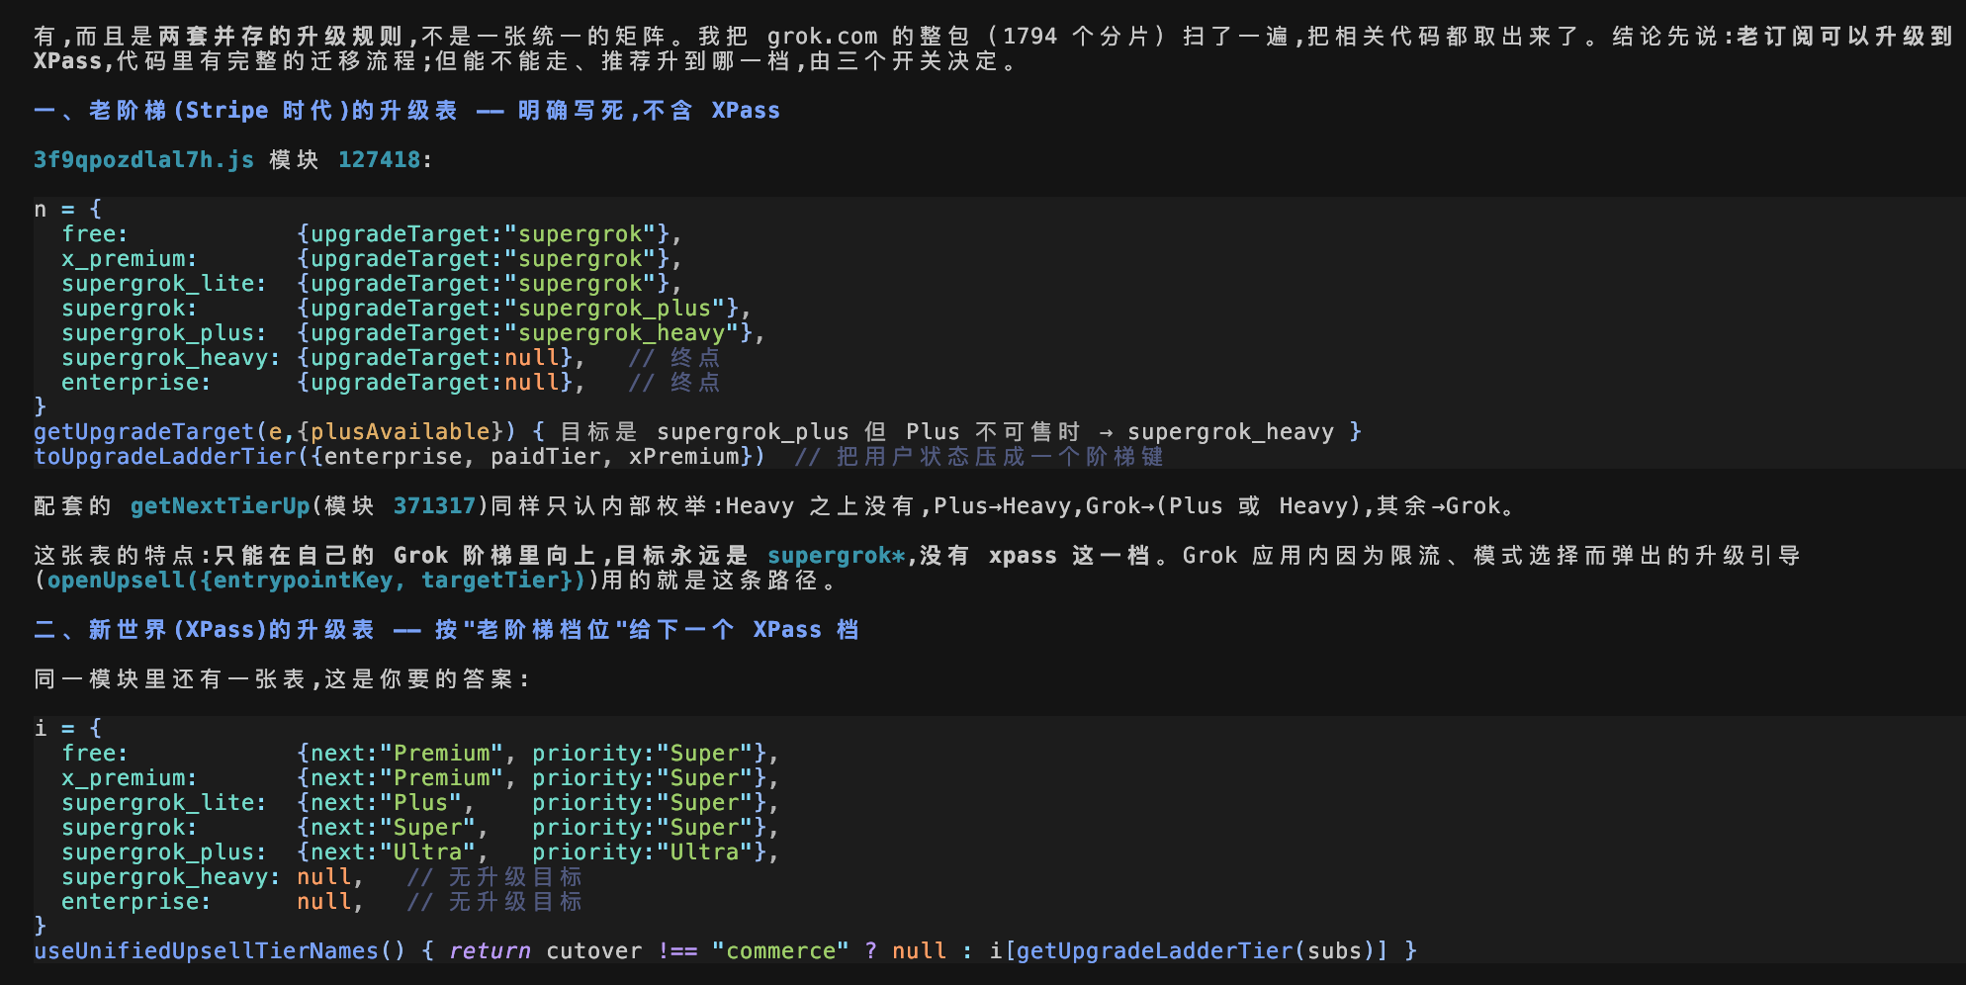Screen dimensions: 1966x985
Task: Click the bold text 'XPass' starting the second line
Action: [x=68, y=61]
